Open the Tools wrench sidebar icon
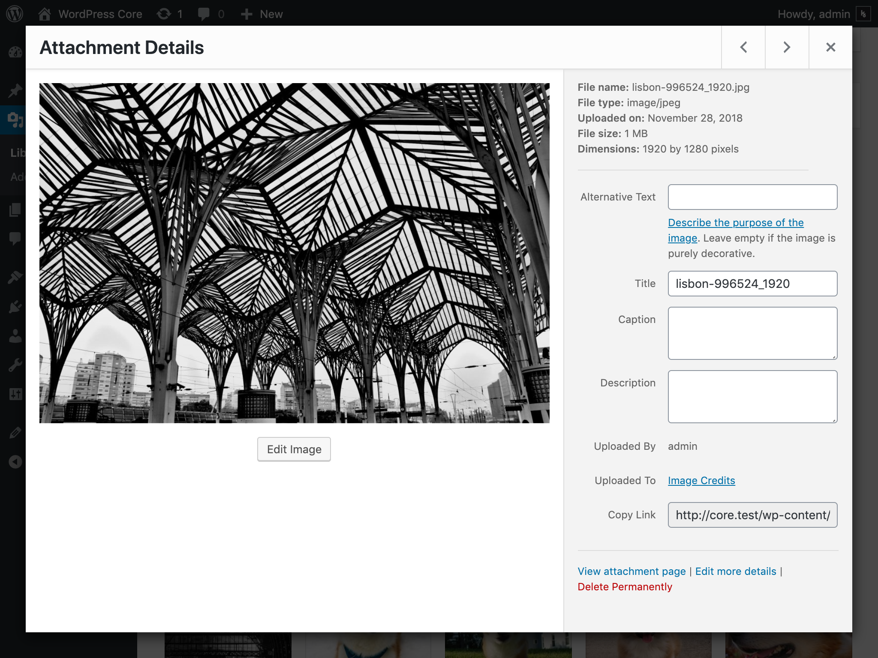The height and width of the screenshot is (658, 878). pos(15,365)
